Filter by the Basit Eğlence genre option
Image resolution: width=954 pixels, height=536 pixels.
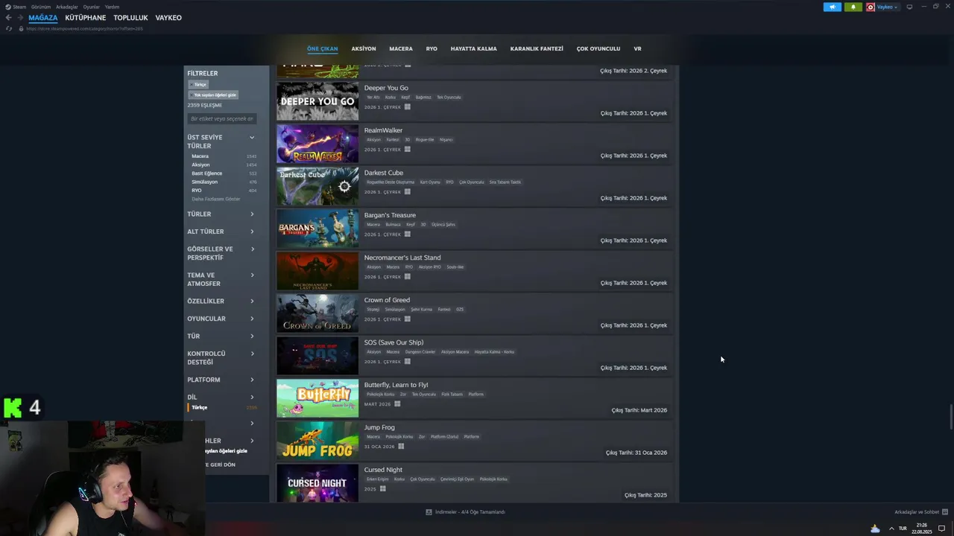[x=206, y=173]
